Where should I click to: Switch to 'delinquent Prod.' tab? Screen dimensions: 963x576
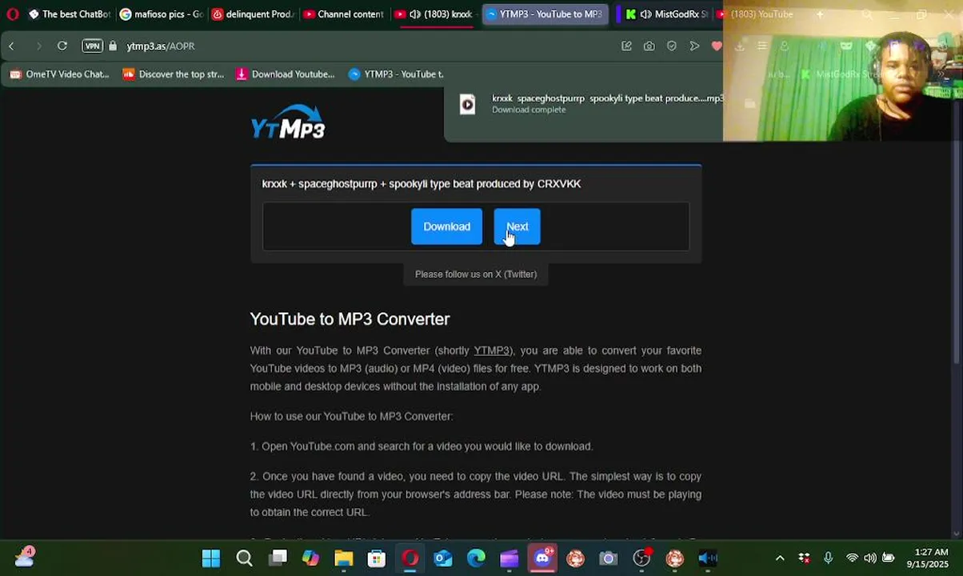point(253,14)
